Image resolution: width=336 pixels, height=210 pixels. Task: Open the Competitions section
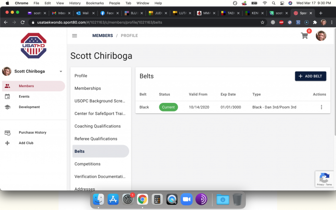click(x=100, y=164)
